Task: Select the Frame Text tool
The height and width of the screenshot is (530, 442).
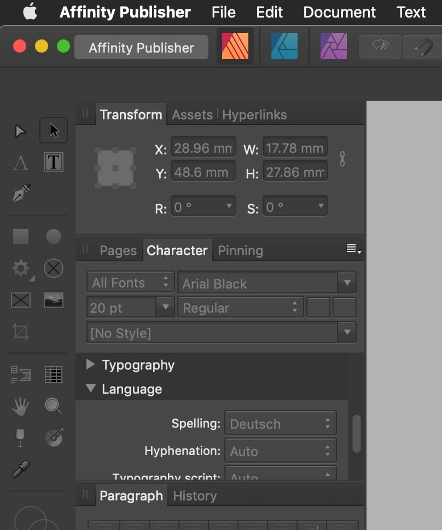Action: pyautogui.click(x=53, y=163)
